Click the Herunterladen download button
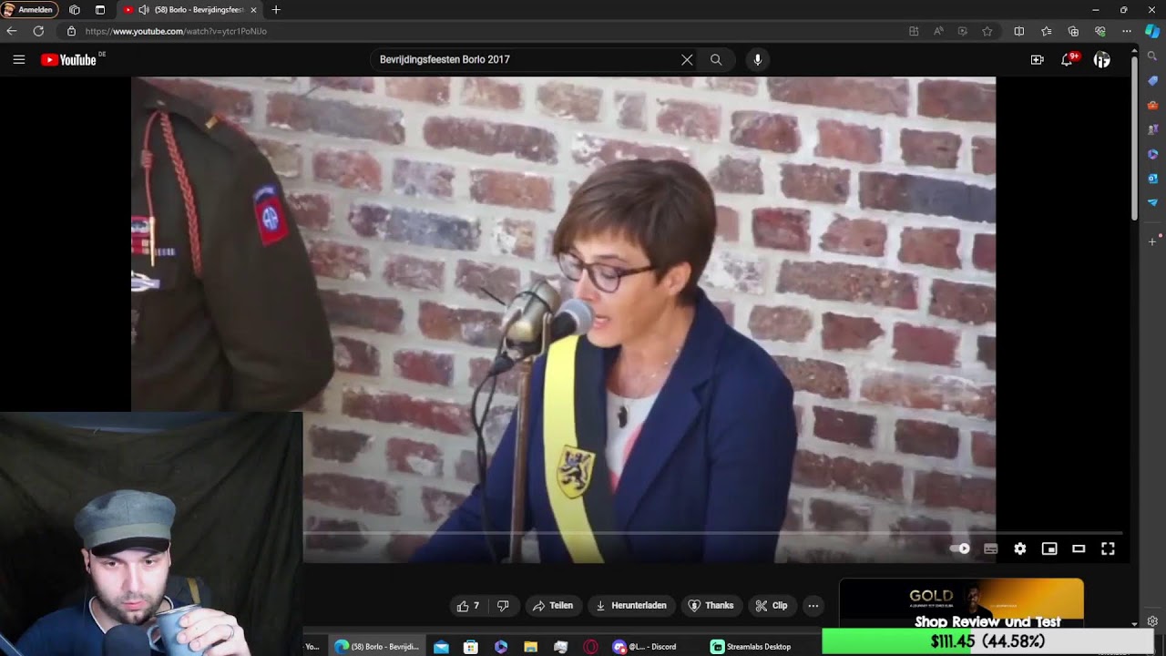Viewport: 1166px width, 656px height. tap(631, 605)
